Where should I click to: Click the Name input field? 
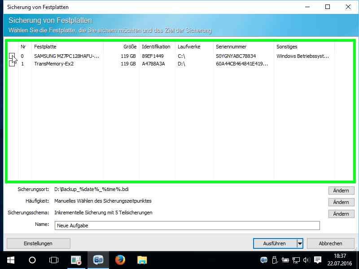coord(187,226)
